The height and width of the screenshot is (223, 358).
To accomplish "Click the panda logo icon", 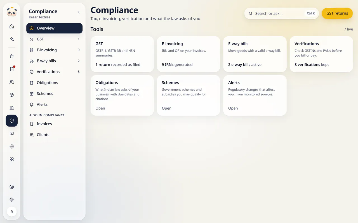I will click(12, 12).
